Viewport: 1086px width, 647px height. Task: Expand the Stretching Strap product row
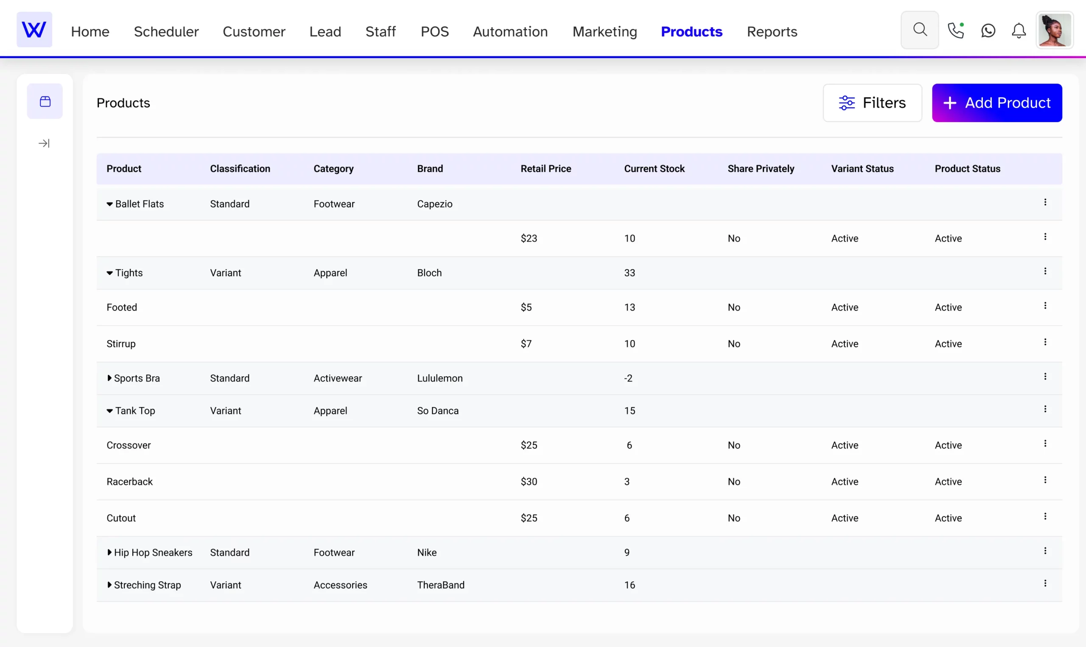pyautogui.click(x=109, y=585)
